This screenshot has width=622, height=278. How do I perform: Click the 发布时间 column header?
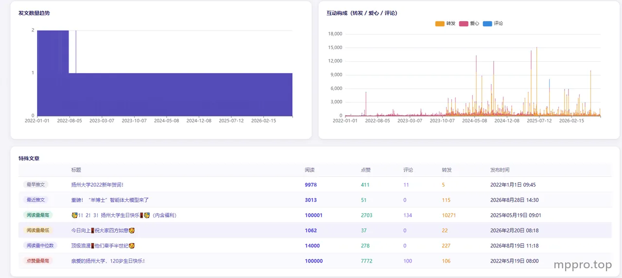tap(500, 170)
